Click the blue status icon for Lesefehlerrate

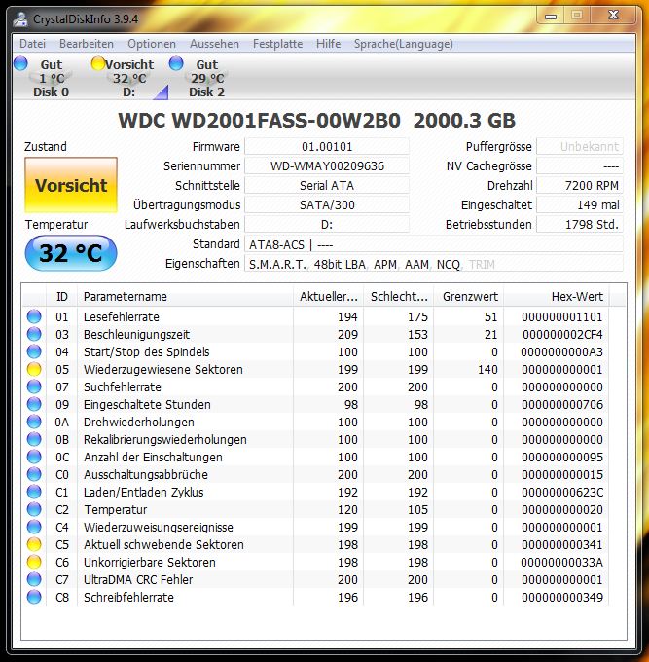point(34,316)
